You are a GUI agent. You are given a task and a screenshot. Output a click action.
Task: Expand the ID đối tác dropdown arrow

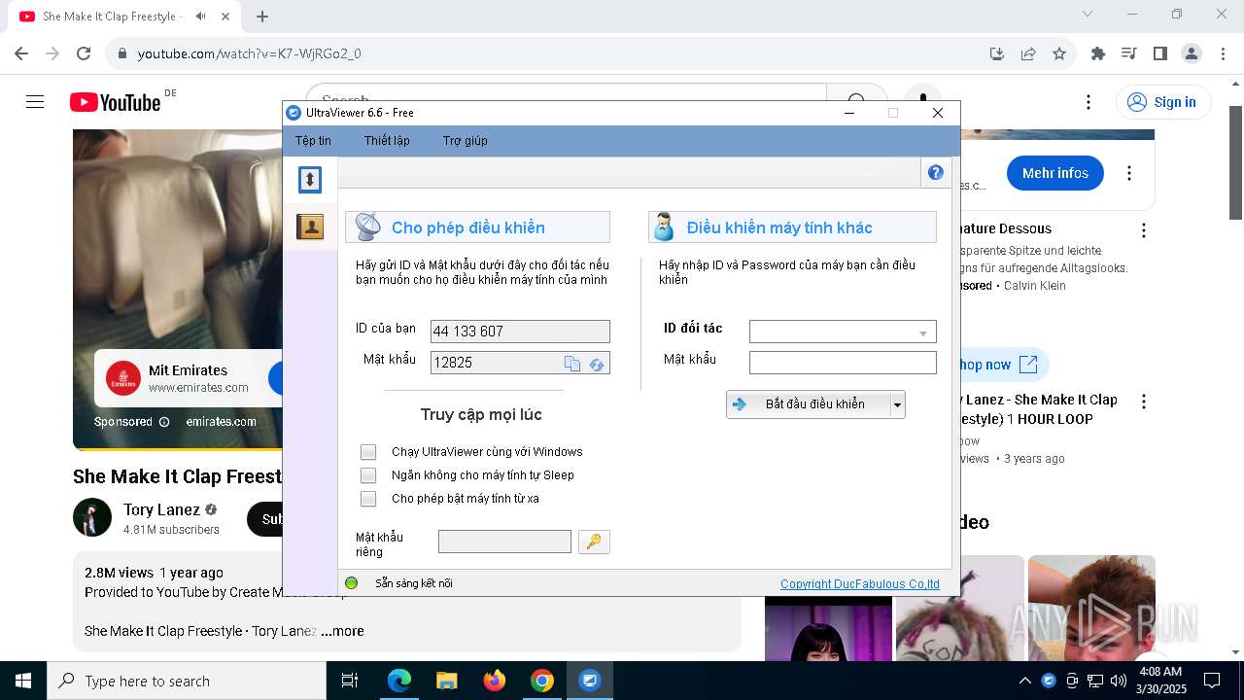tap(923, 332)
